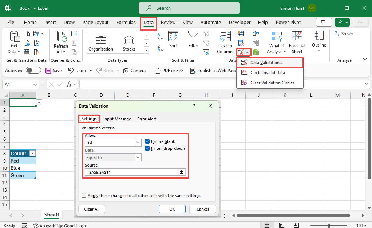Click OK in Data Validation dialog
The width and height of the screenshot is (372, 228).
(x=172, y=209)
